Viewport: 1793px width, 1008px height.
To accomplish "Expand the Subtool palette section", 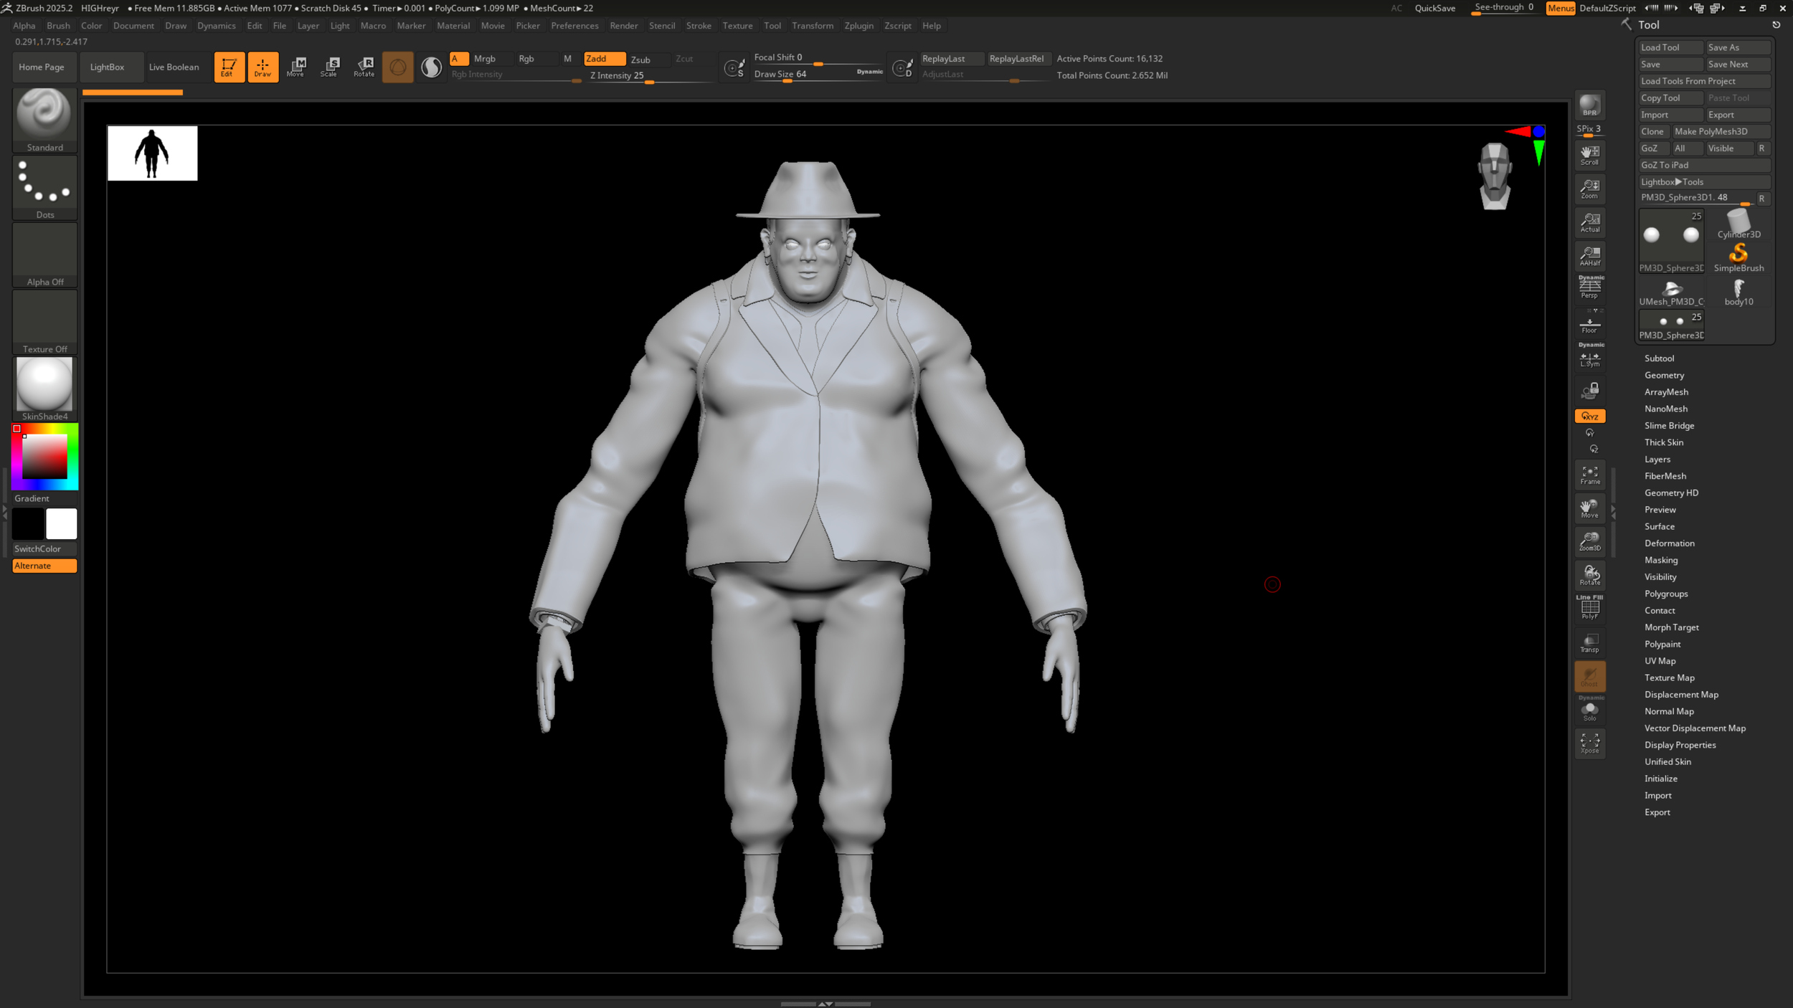I will [x=1659, y=358].
